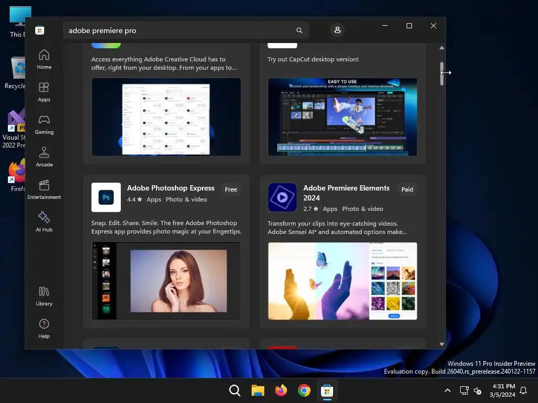Click Photo & video category under Photoshop Express
Viewport: 538px width, 403px height.
point(187,199)
